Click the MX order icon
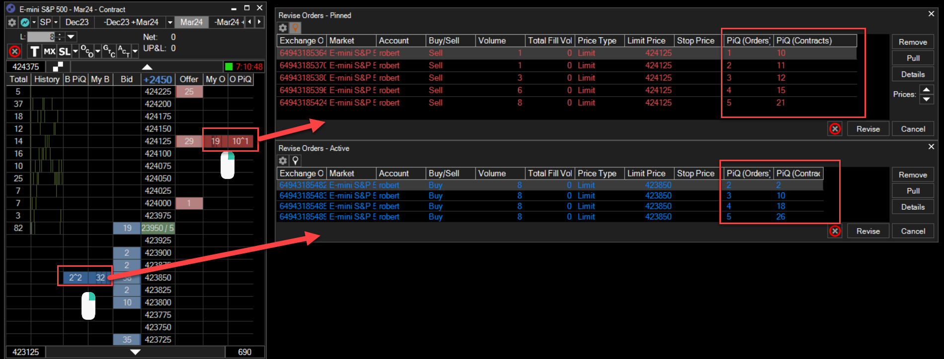The height and width of the screenshot is (359, 944). pyautogui.click(x=49, y=52)
